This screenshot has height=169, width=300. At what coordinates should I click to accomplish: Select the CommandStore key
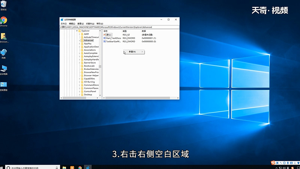tap(91, 85)
